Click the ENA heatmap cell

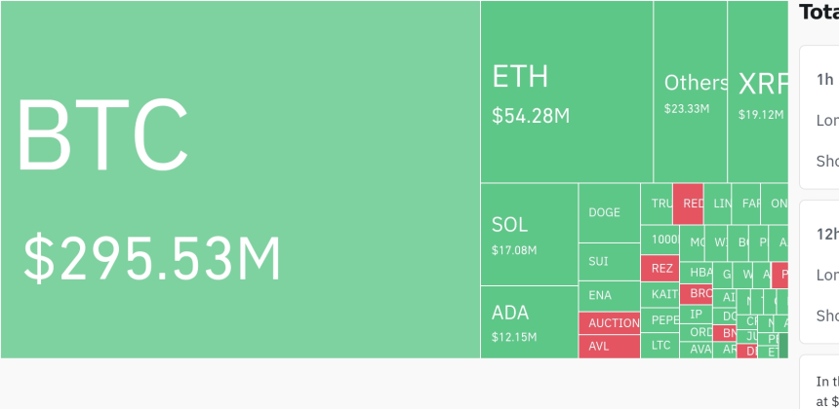[609, 296]
